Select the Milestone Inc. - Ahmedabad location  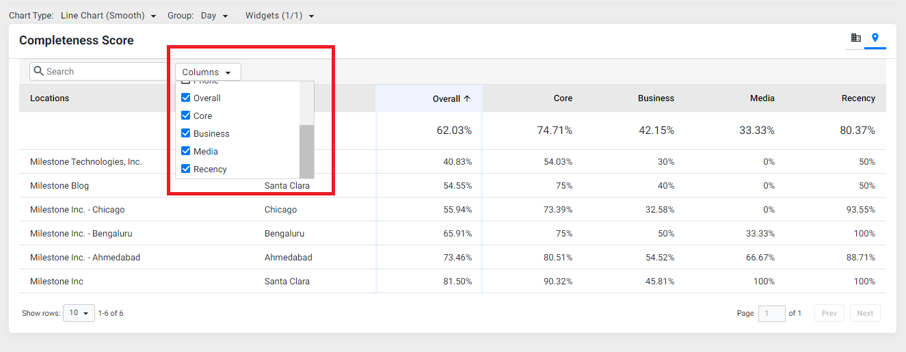(85, 258)
